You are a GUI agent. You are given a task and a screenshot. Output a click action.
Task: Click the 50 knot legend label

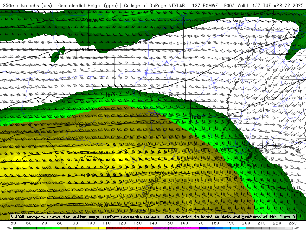point(13,223)
